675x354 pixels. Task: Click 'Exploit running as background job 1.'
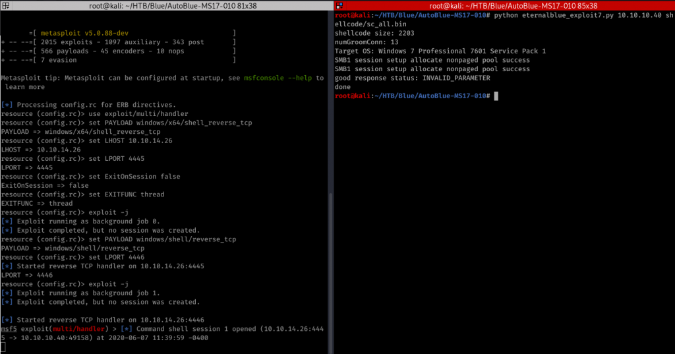(80, 293)
